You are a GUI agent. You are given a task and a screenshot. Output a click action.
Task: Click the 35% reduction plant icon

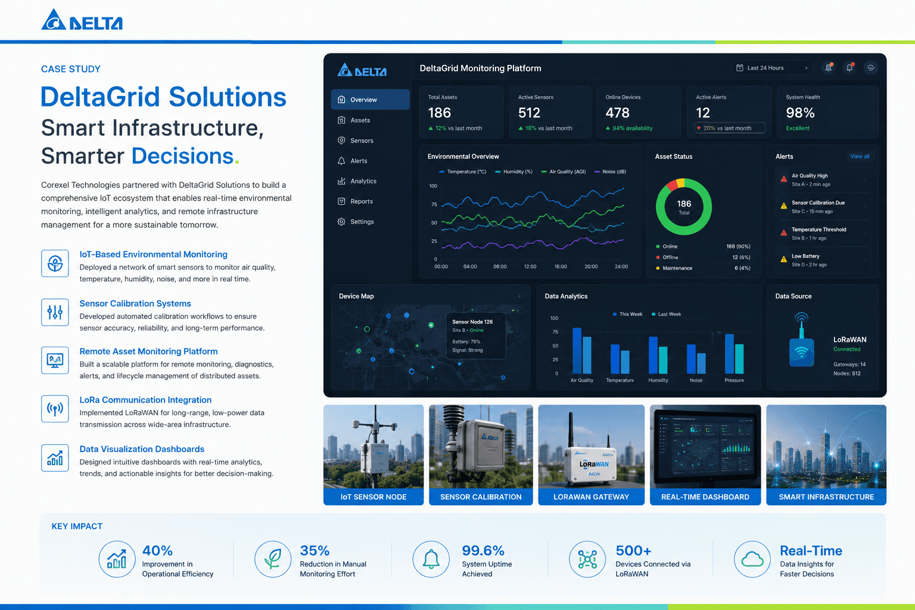click(273, 559)
